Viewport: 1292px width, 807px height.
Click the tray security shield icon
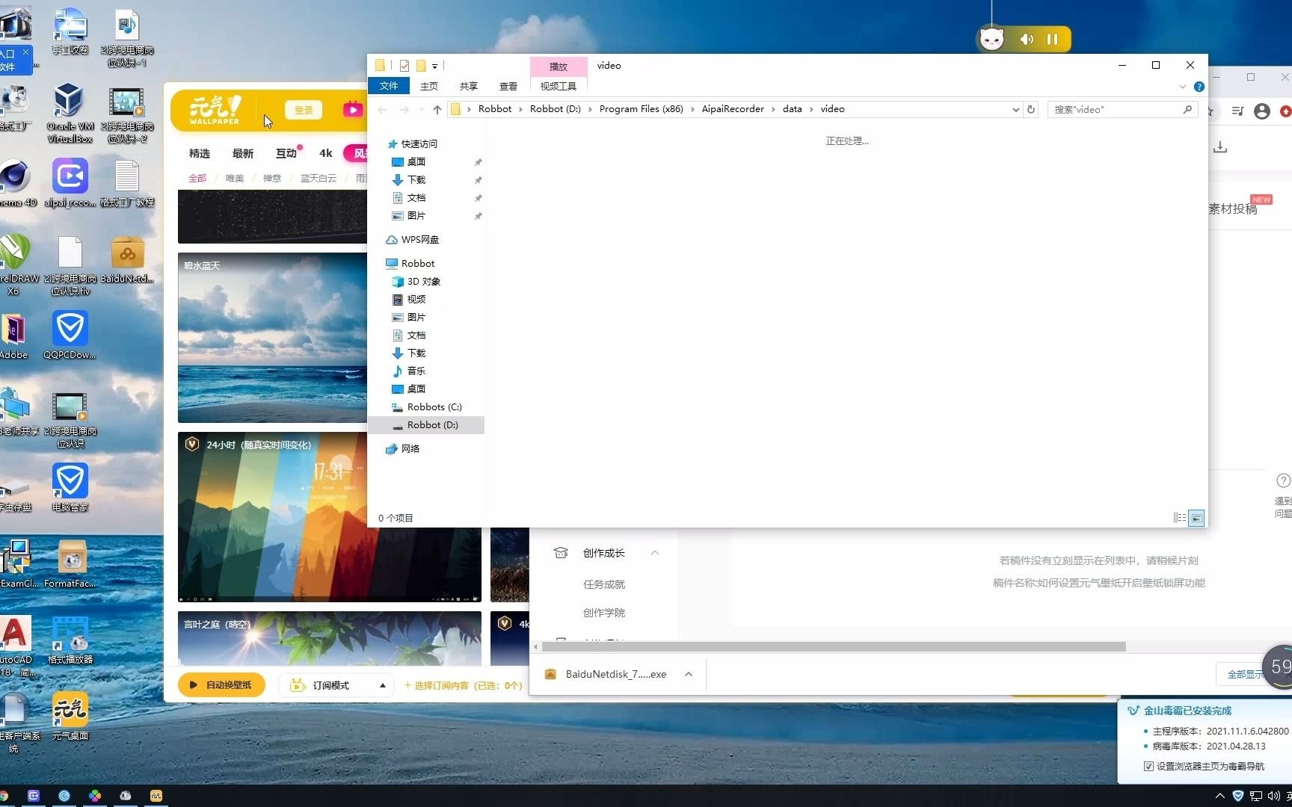tap(1237, 796)
